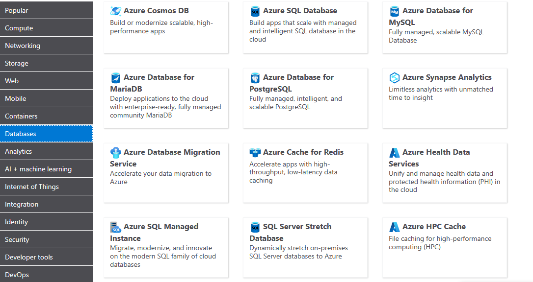The height and width of the screenshot is (282, 533).
Task: Click 'Dynamically stretch on-premises SQL Server' text
Action: pyautogui.click(x=298, y=252)
